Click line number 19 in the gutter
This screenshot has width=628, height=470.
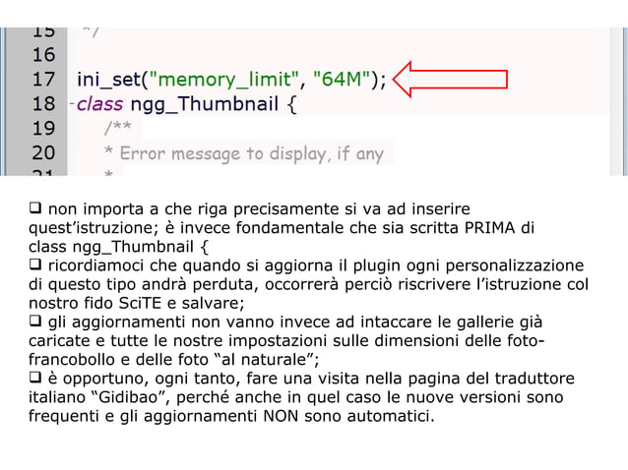pyautogui.click(x=43, y=129)
